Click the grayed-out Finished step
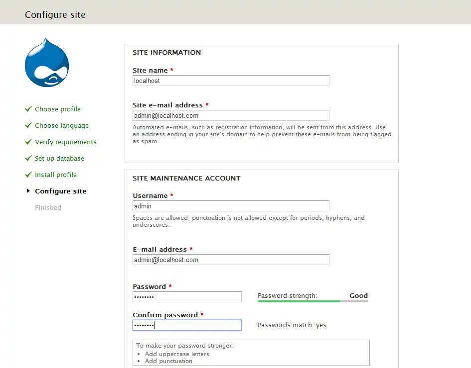Screen dimensions: 471x368 coord(48,207)
